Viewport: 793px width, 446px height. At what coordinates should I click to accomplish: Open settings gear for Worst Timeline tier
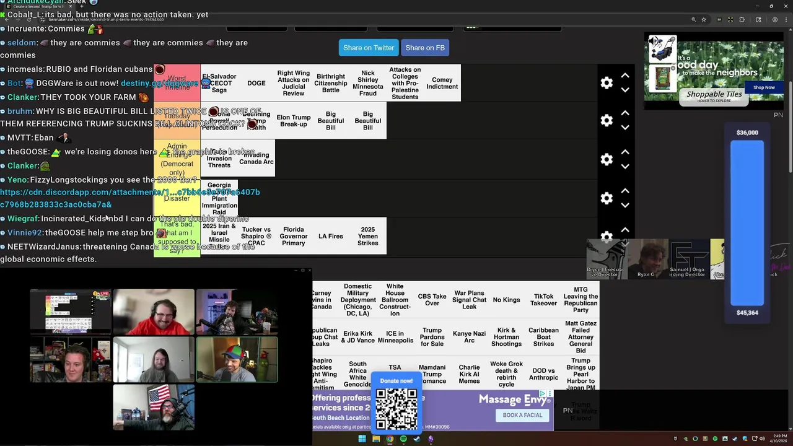coord(607,83)
